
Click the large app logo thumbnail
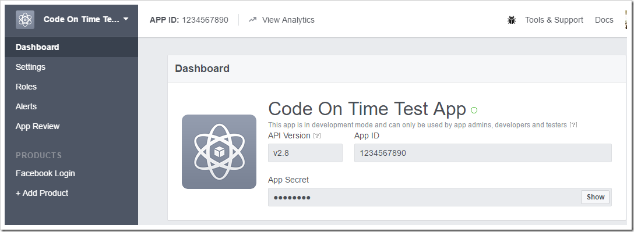[x=219, y=152]
